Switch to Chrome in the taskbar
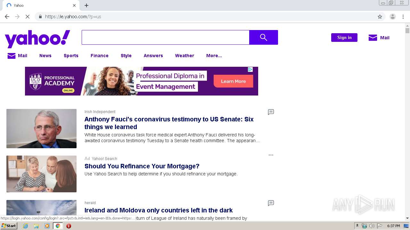 (x=58, y=226)
